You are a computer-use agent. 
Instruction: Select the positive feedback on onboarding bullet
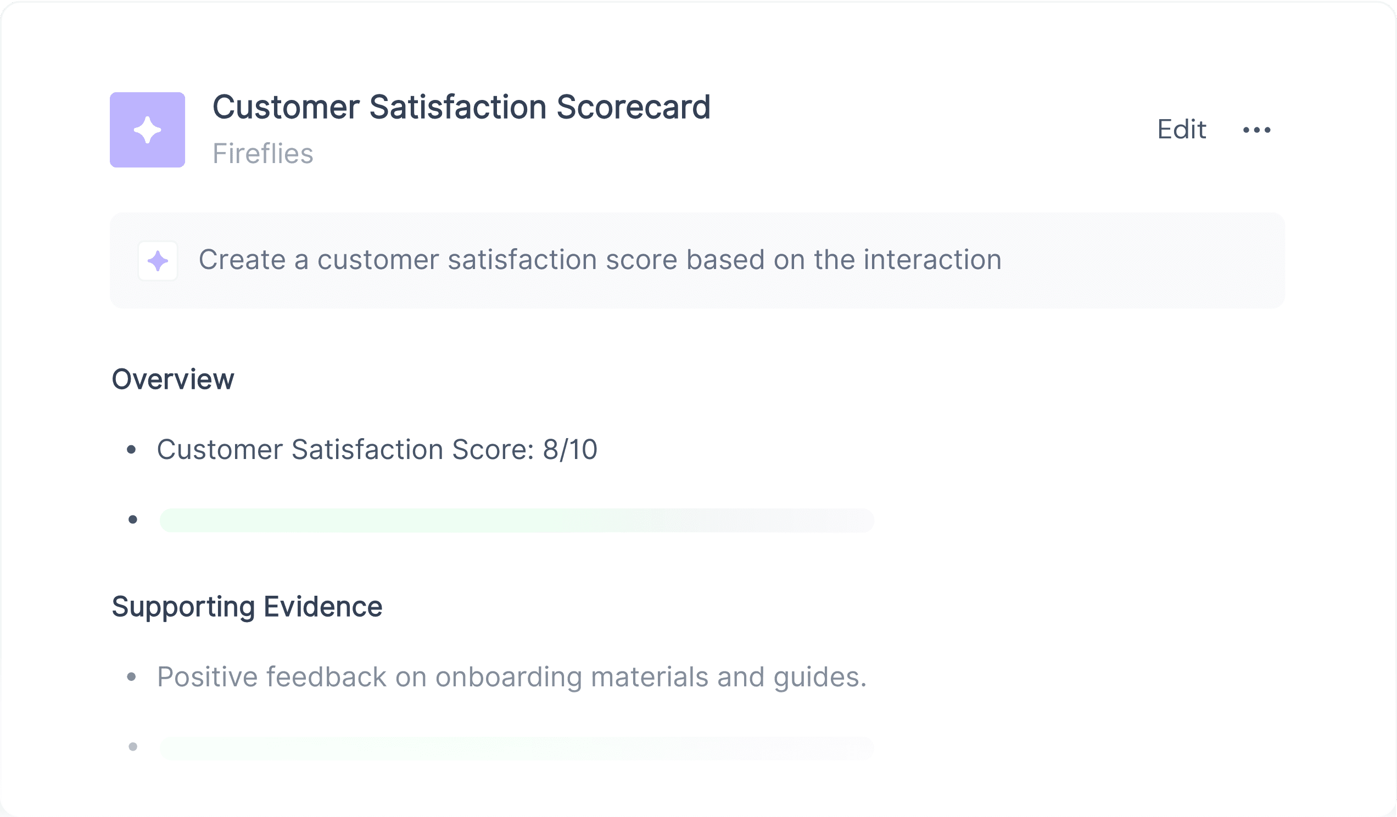click(x=512, y=678)
